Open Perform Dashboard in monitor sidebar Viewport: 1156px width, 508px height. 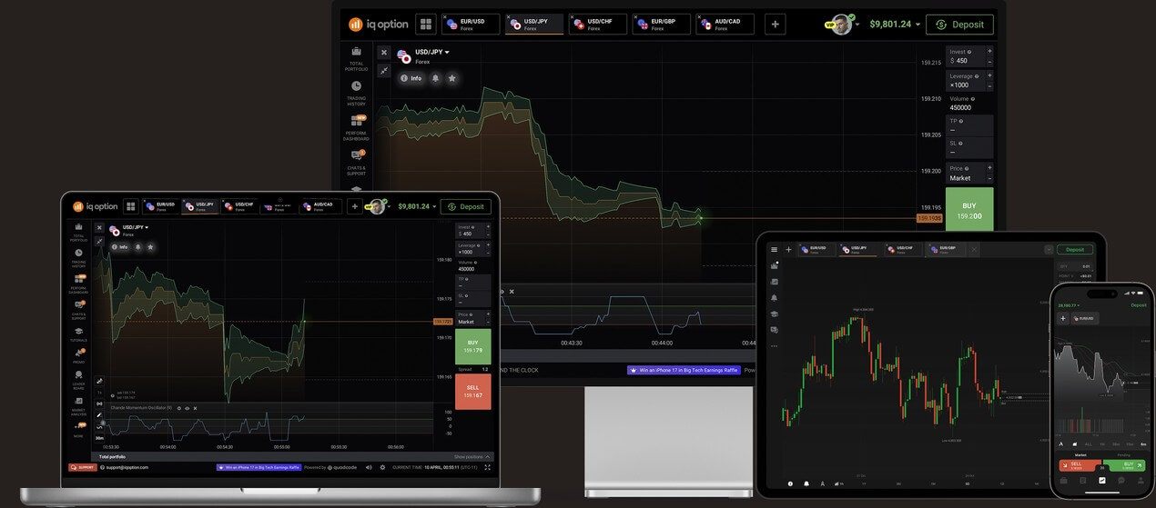click(356, 128)
